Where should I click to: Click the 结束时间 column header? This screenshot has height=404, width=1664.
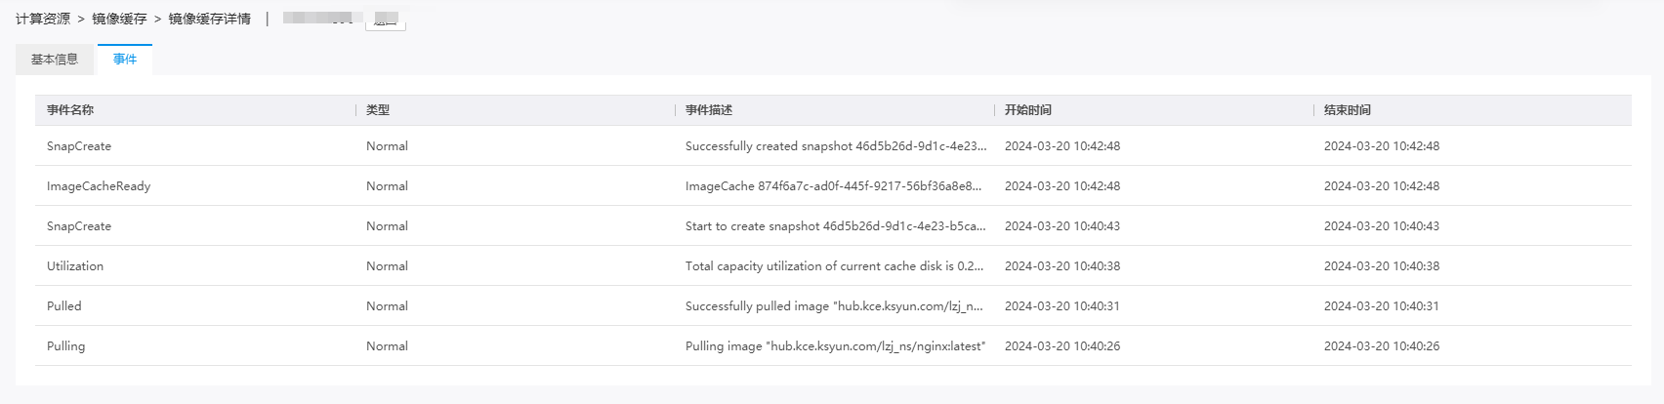[x=1348, y=110]
